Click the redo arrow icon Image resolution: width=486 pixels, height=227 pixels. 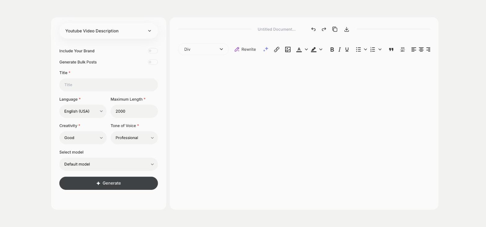coord(324,29)
